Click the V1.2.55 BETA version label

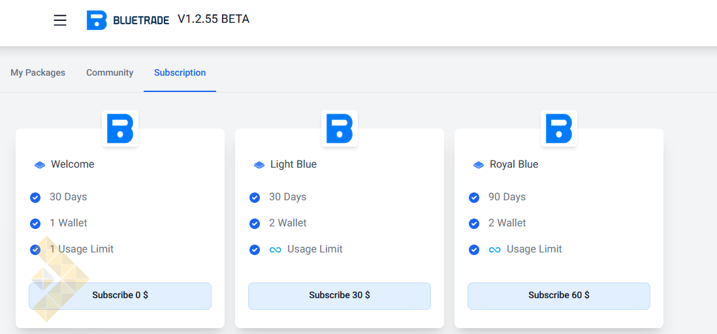pyautogui.click(x=214, y=19)
